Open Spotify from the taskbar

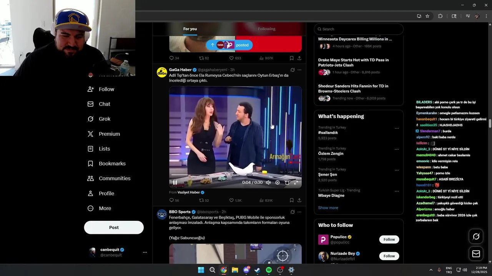269,270
